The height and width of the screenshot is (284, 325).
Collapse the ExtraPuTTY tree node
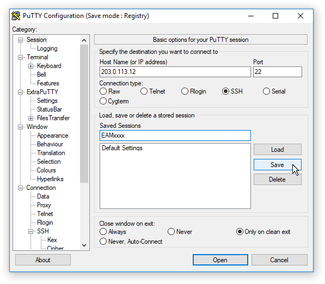pyautogui.click(x=20, y=92)
